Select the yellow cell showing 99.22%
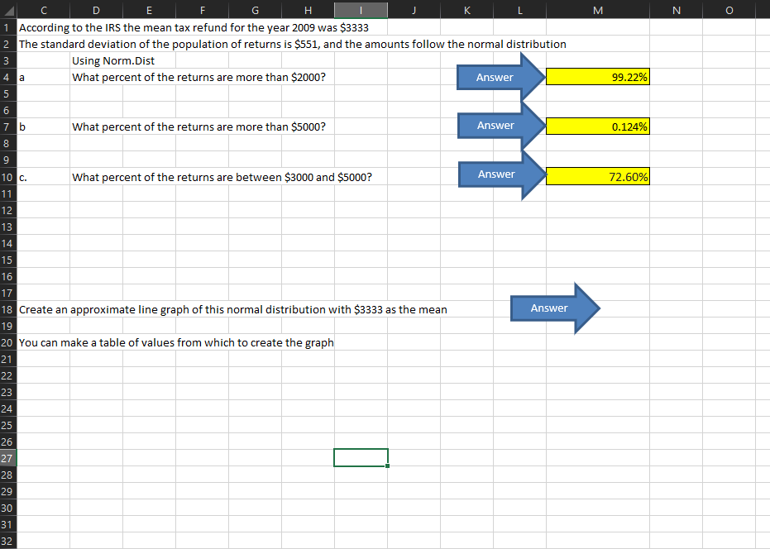This screenshot has height=549, width=770. click(x=597, y=76)
